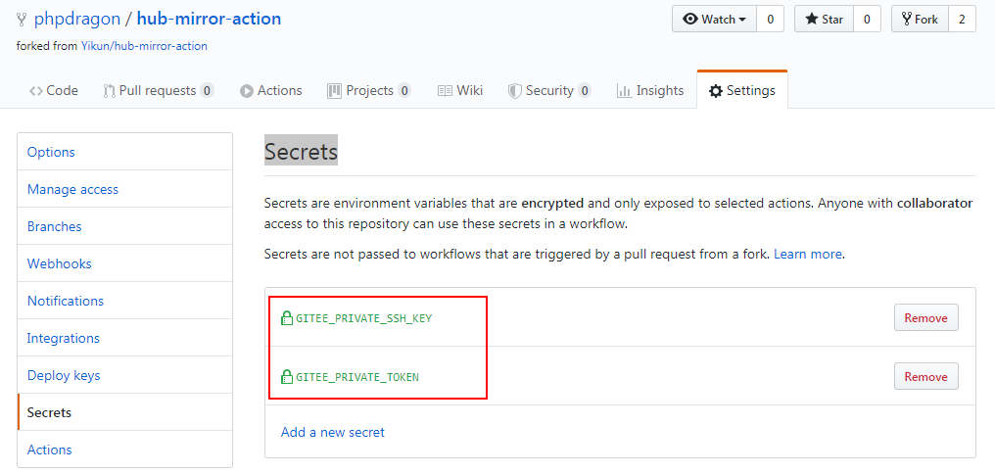Open the Code tab

click(x=54, y=91)
